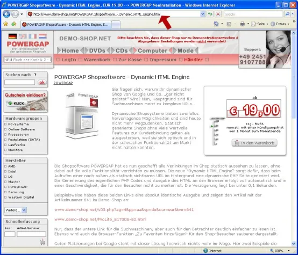Switch shop language with Dutch flag
Screen dimensions: 298x255
42,36
